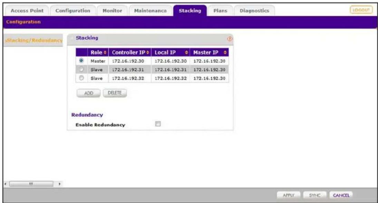Switch to the Diagnostics tab
The image size is (378, 203).
[254, 11]
